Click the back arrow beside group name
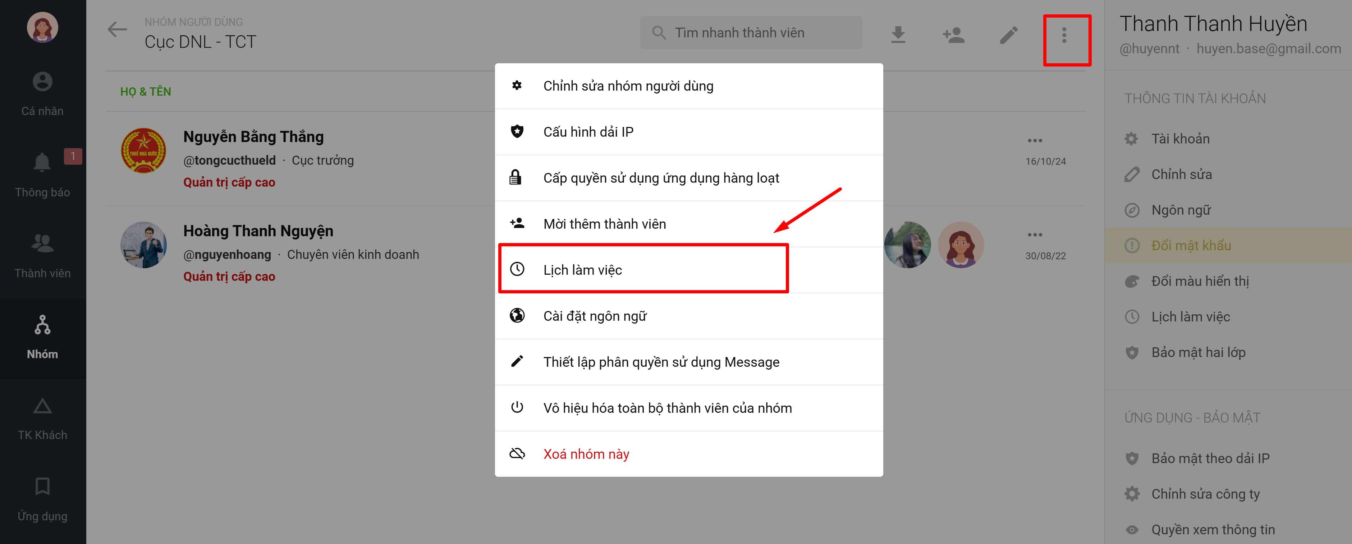Image resolution: width=1352 pixels, height=544 pixels. tap(117, 29)
